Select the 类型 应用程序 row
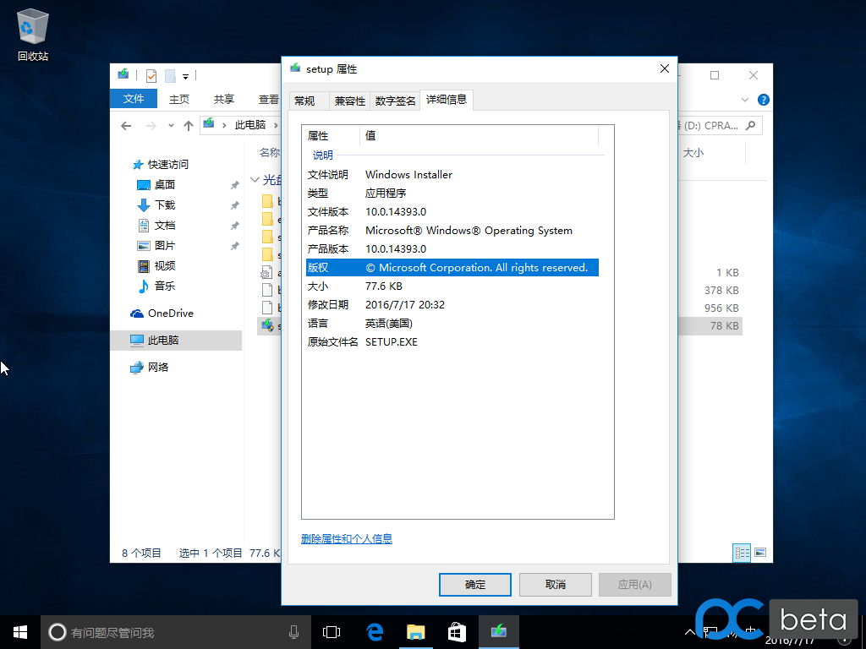 (x=452, y=194)
